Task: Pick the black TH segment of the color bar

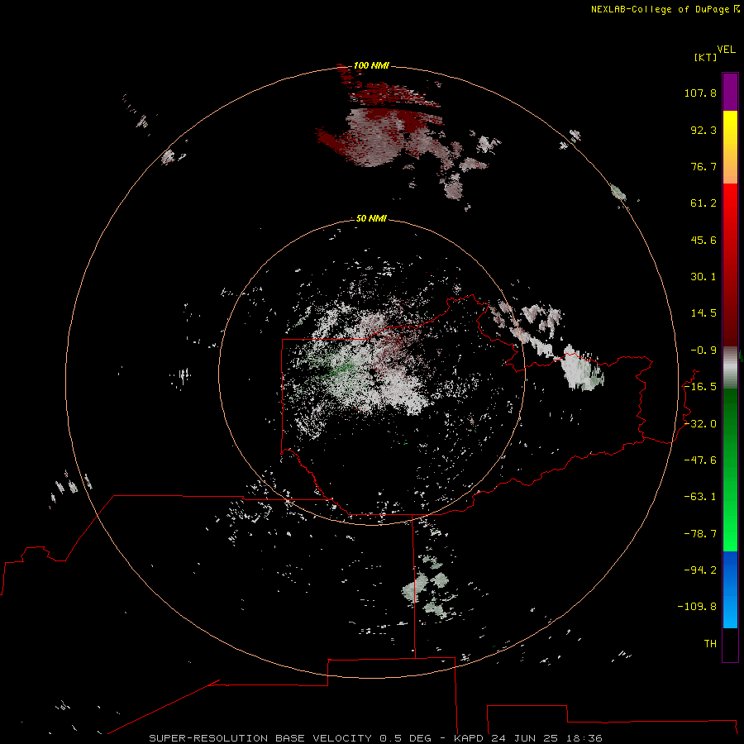Action: 730,644
